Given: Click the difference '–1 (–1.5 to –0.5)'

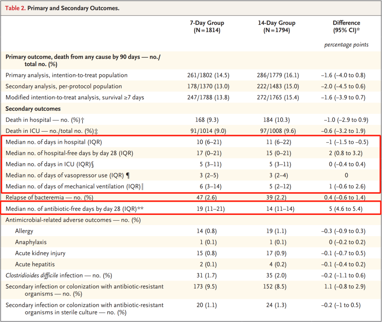Looking at the screenshot, I should (347, 142).
